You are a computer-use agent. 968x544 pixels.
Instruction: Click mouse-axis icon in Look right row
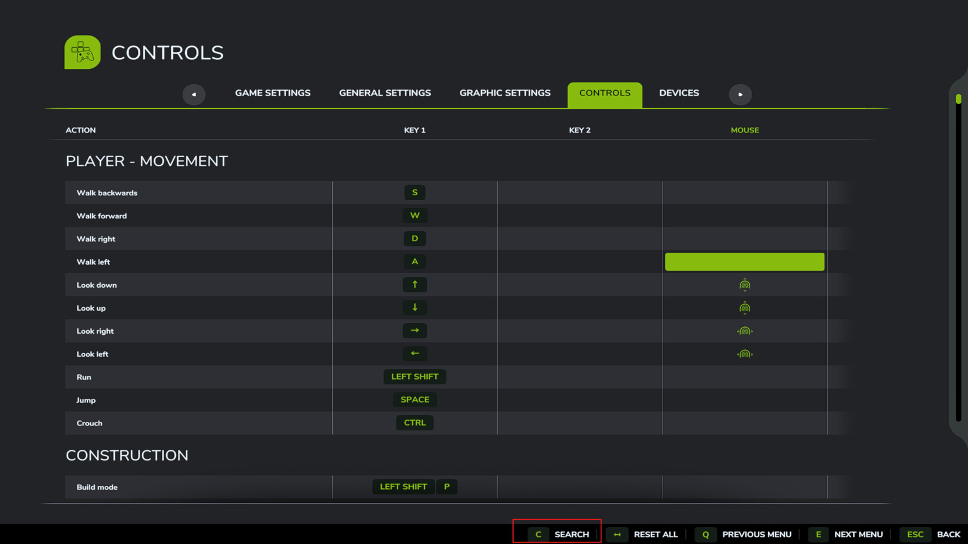(x=745, y=331)
